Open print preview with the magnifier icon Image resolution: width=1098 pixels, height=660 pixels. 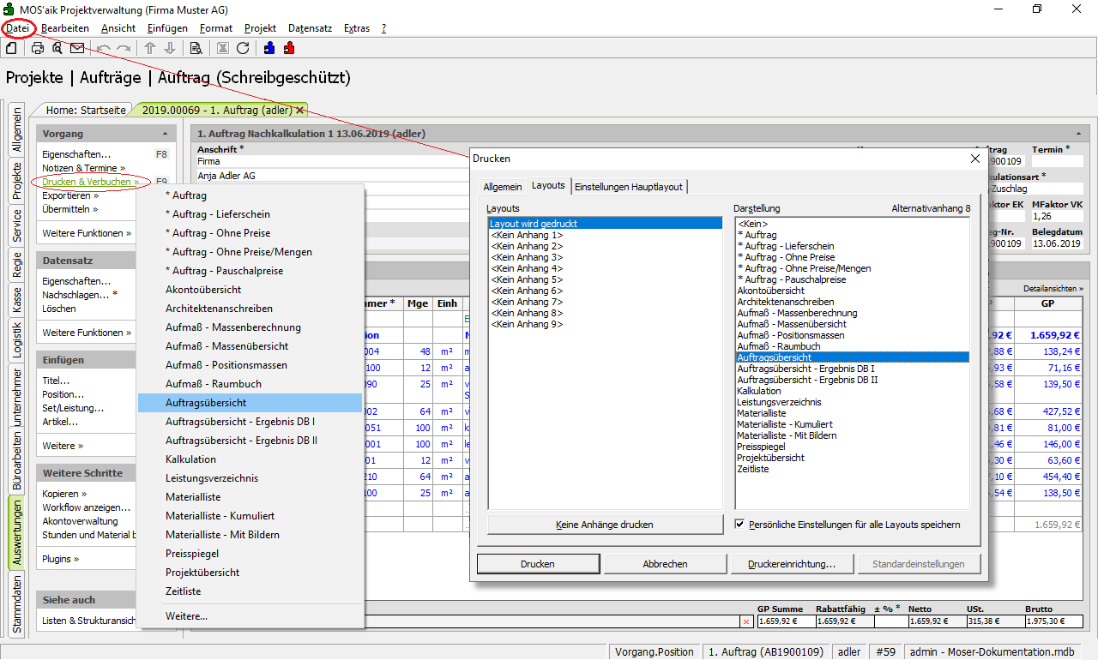57,48
